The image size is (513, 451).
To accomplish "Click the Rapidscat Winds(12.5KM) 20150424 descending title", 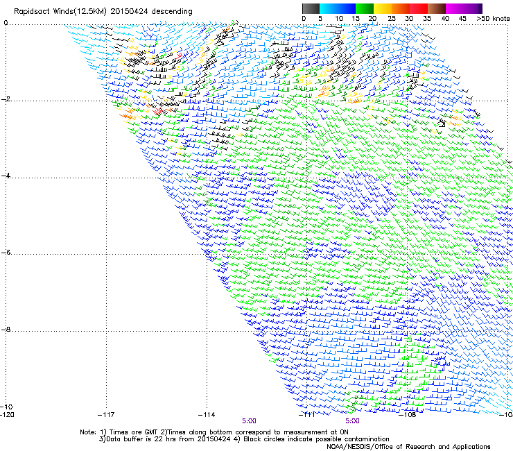I will click(103, 12).
